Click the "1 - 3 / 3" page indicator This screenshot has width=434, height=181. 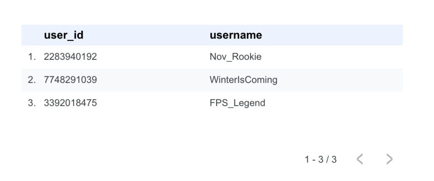320,160
